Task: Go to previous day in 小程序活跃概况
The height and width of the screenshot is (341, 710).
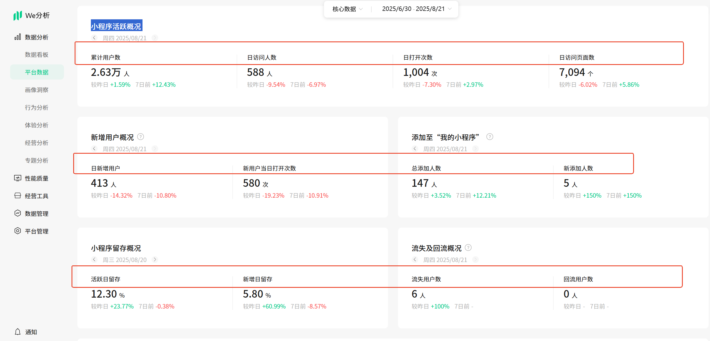Action: pos(94,38)
